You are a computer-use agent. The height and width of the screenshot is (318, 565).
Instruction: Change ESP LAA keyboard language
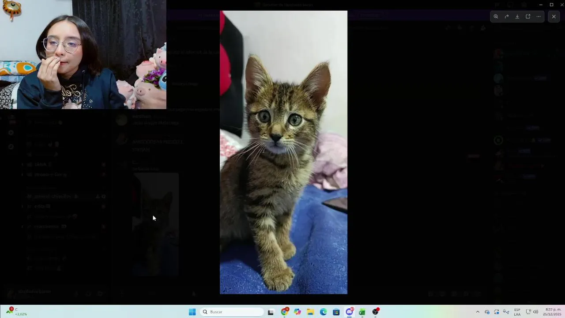[517, 312]
